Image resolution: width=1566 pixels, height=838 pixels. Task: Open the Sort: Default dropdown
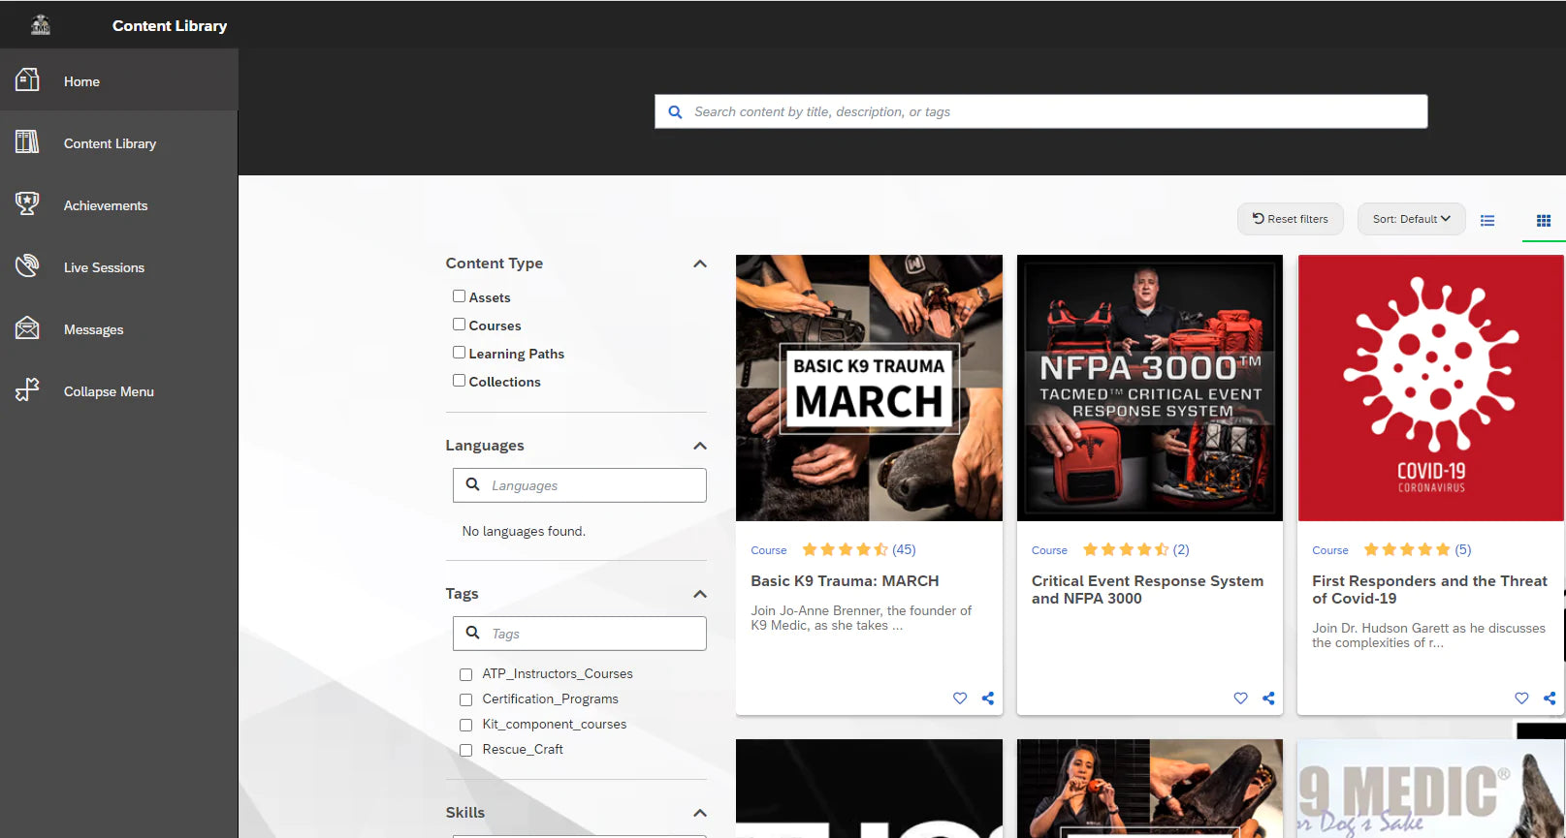coord(1410,219)
